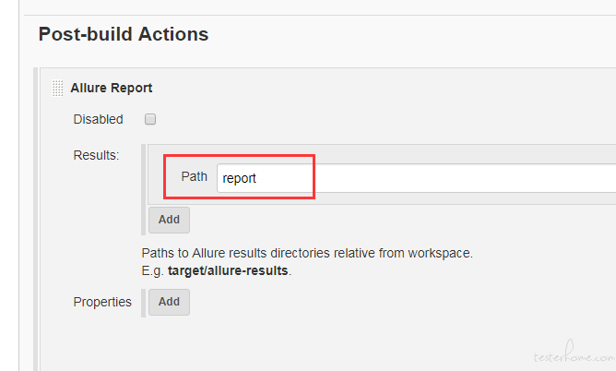The height and width of the screenshot is (371, 616).
Task: Click the Disabled label text
Action: coord(99,119)
